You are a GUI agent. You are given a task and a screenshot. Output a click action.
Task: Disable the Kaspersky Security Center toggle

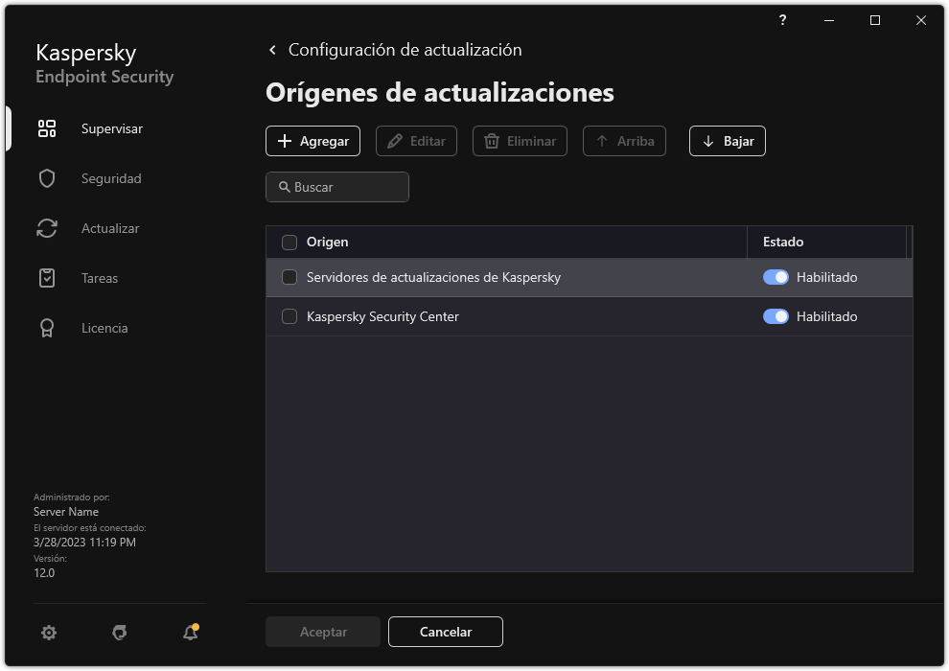pyautogui.click(x=775, y=316)
